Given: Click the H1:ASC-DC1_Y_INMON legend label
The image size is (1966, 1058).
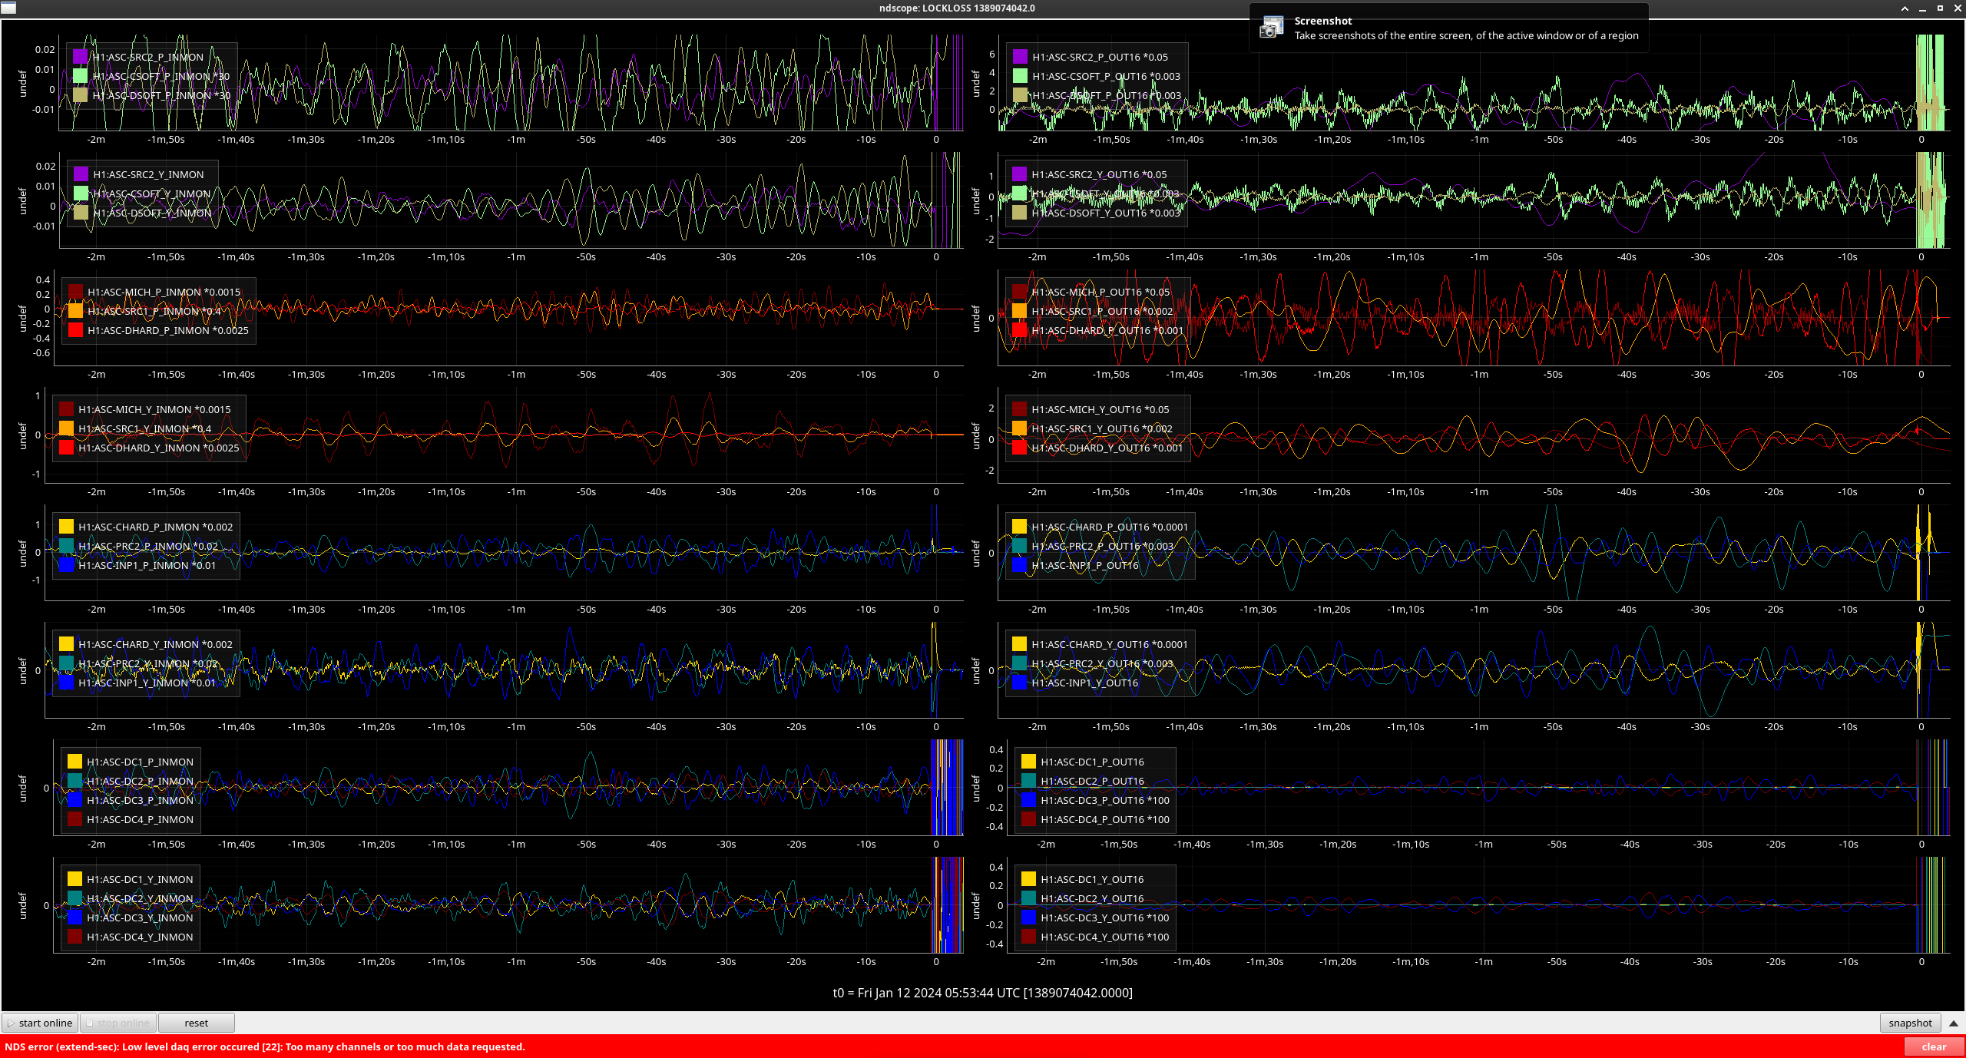Looking at the screenshot, I should pyautogui.click(x=140, y=880).
